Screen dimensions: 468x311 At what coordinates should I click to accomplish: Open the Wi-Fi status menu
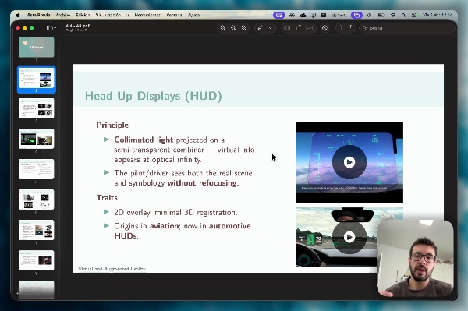point(393,15)
